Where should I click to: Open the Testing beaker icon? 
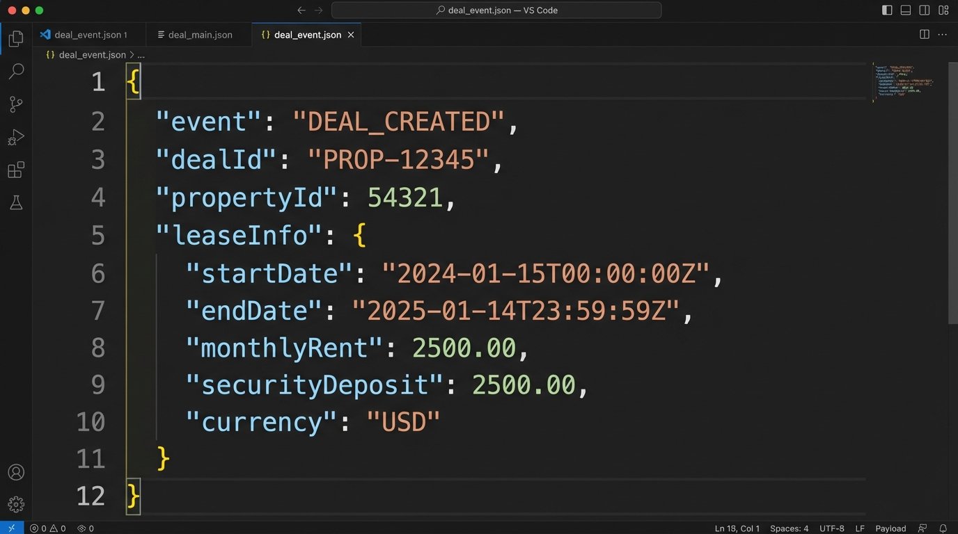click(x=15, y=202)
